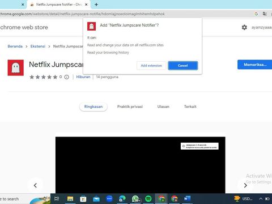272x204 pixels.
Task: Open the second Chrome profile icon on taskbar
Action: 175,199
